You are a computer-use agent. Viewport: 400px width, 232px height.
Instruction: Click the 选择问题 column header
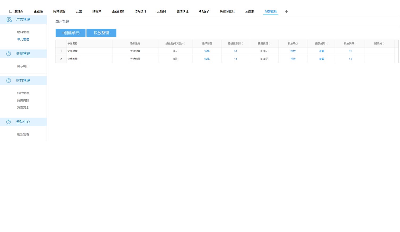[x=207, y=43]
